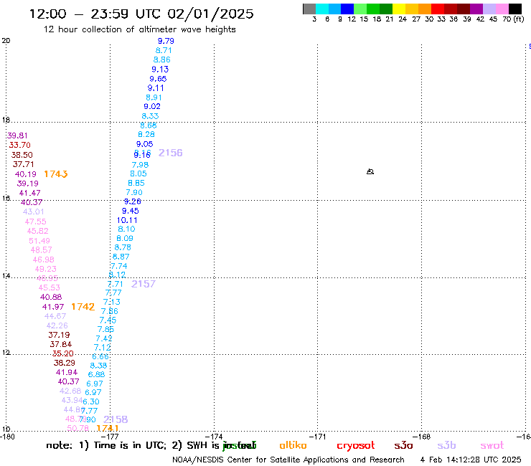Viewport: 531px width, 466px height.
Task: Click the wave height value 7.98
Action: pos(140,165)
